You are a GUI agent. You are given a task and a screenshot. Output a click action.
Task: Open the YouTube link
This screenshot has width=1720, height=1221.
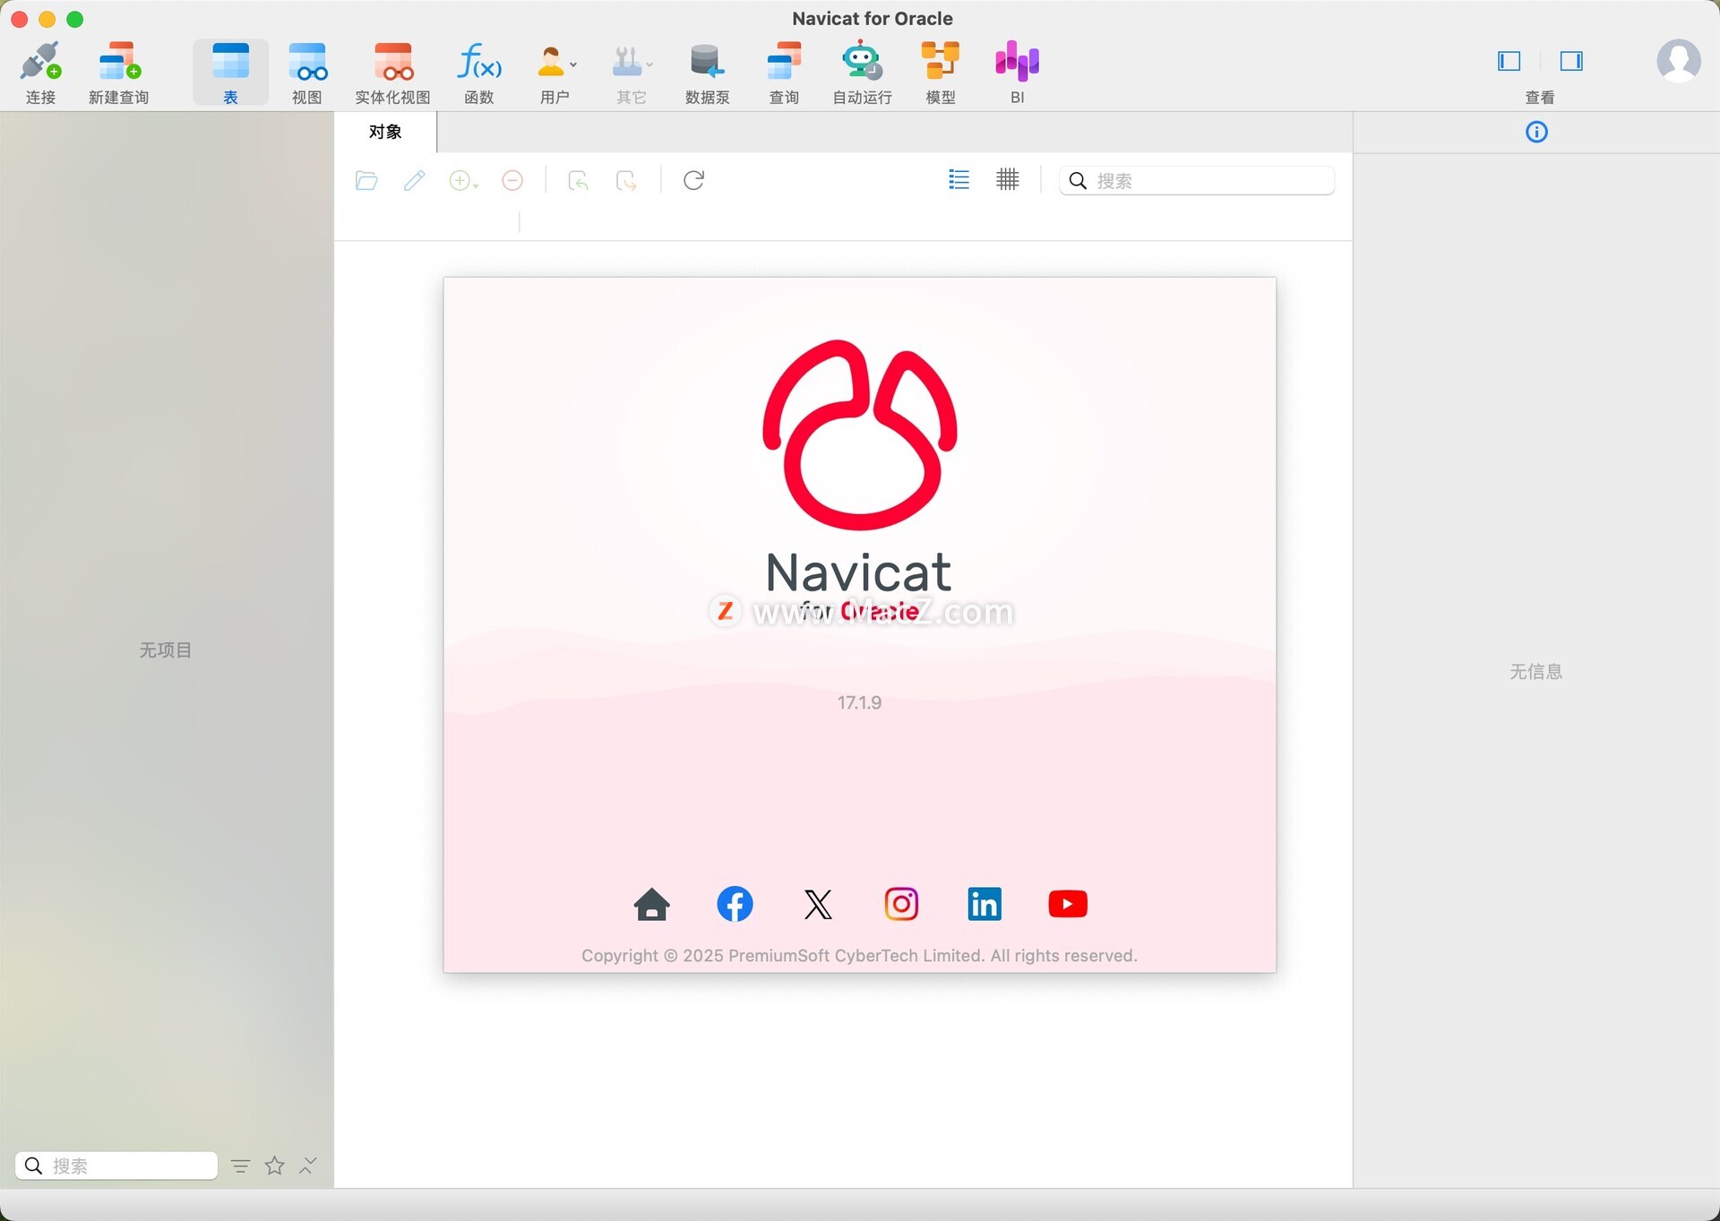click(1068, 904)
